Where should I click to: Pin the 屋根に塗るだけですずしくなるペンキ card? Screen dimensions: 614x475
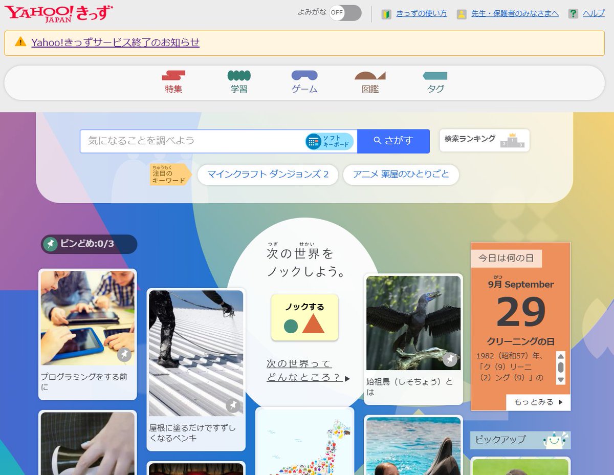click(233, 406)
